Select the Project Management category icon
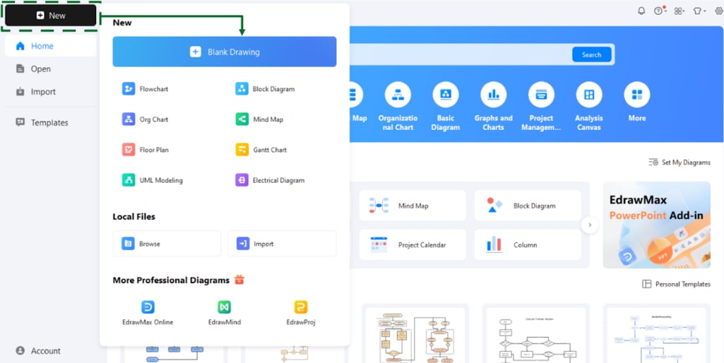 (541, 95)
